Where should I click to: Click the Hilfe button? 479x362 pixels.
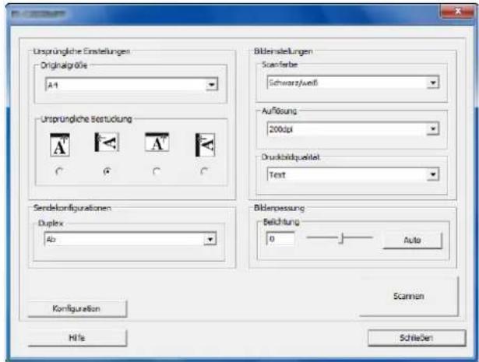tap(77, 338)
